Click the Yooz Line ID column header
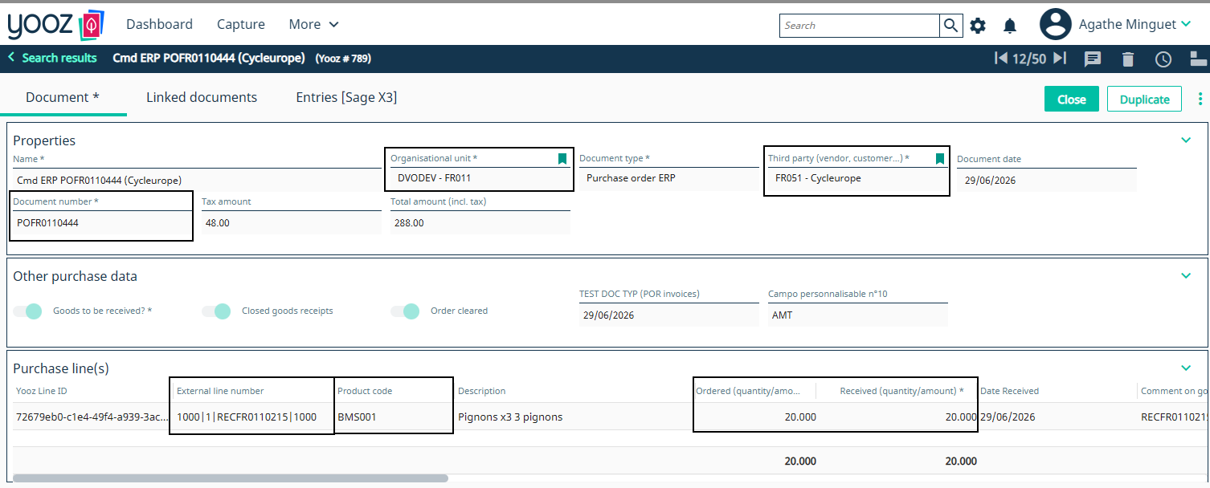The image size is (1210, 488). coord(42,391)
